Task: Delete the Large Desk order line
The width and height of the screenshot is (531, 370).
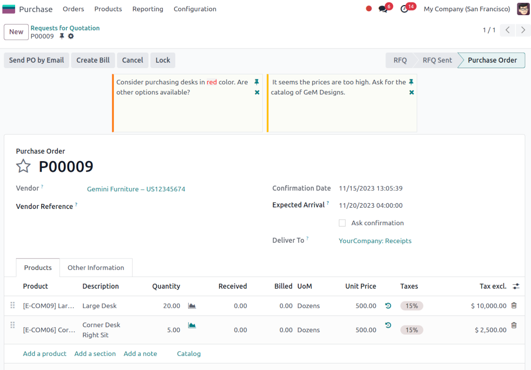Action: (x=514, y=306)
